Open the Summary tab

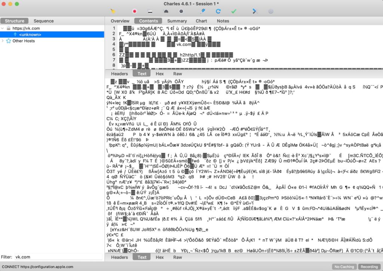(x=177, y=21)
